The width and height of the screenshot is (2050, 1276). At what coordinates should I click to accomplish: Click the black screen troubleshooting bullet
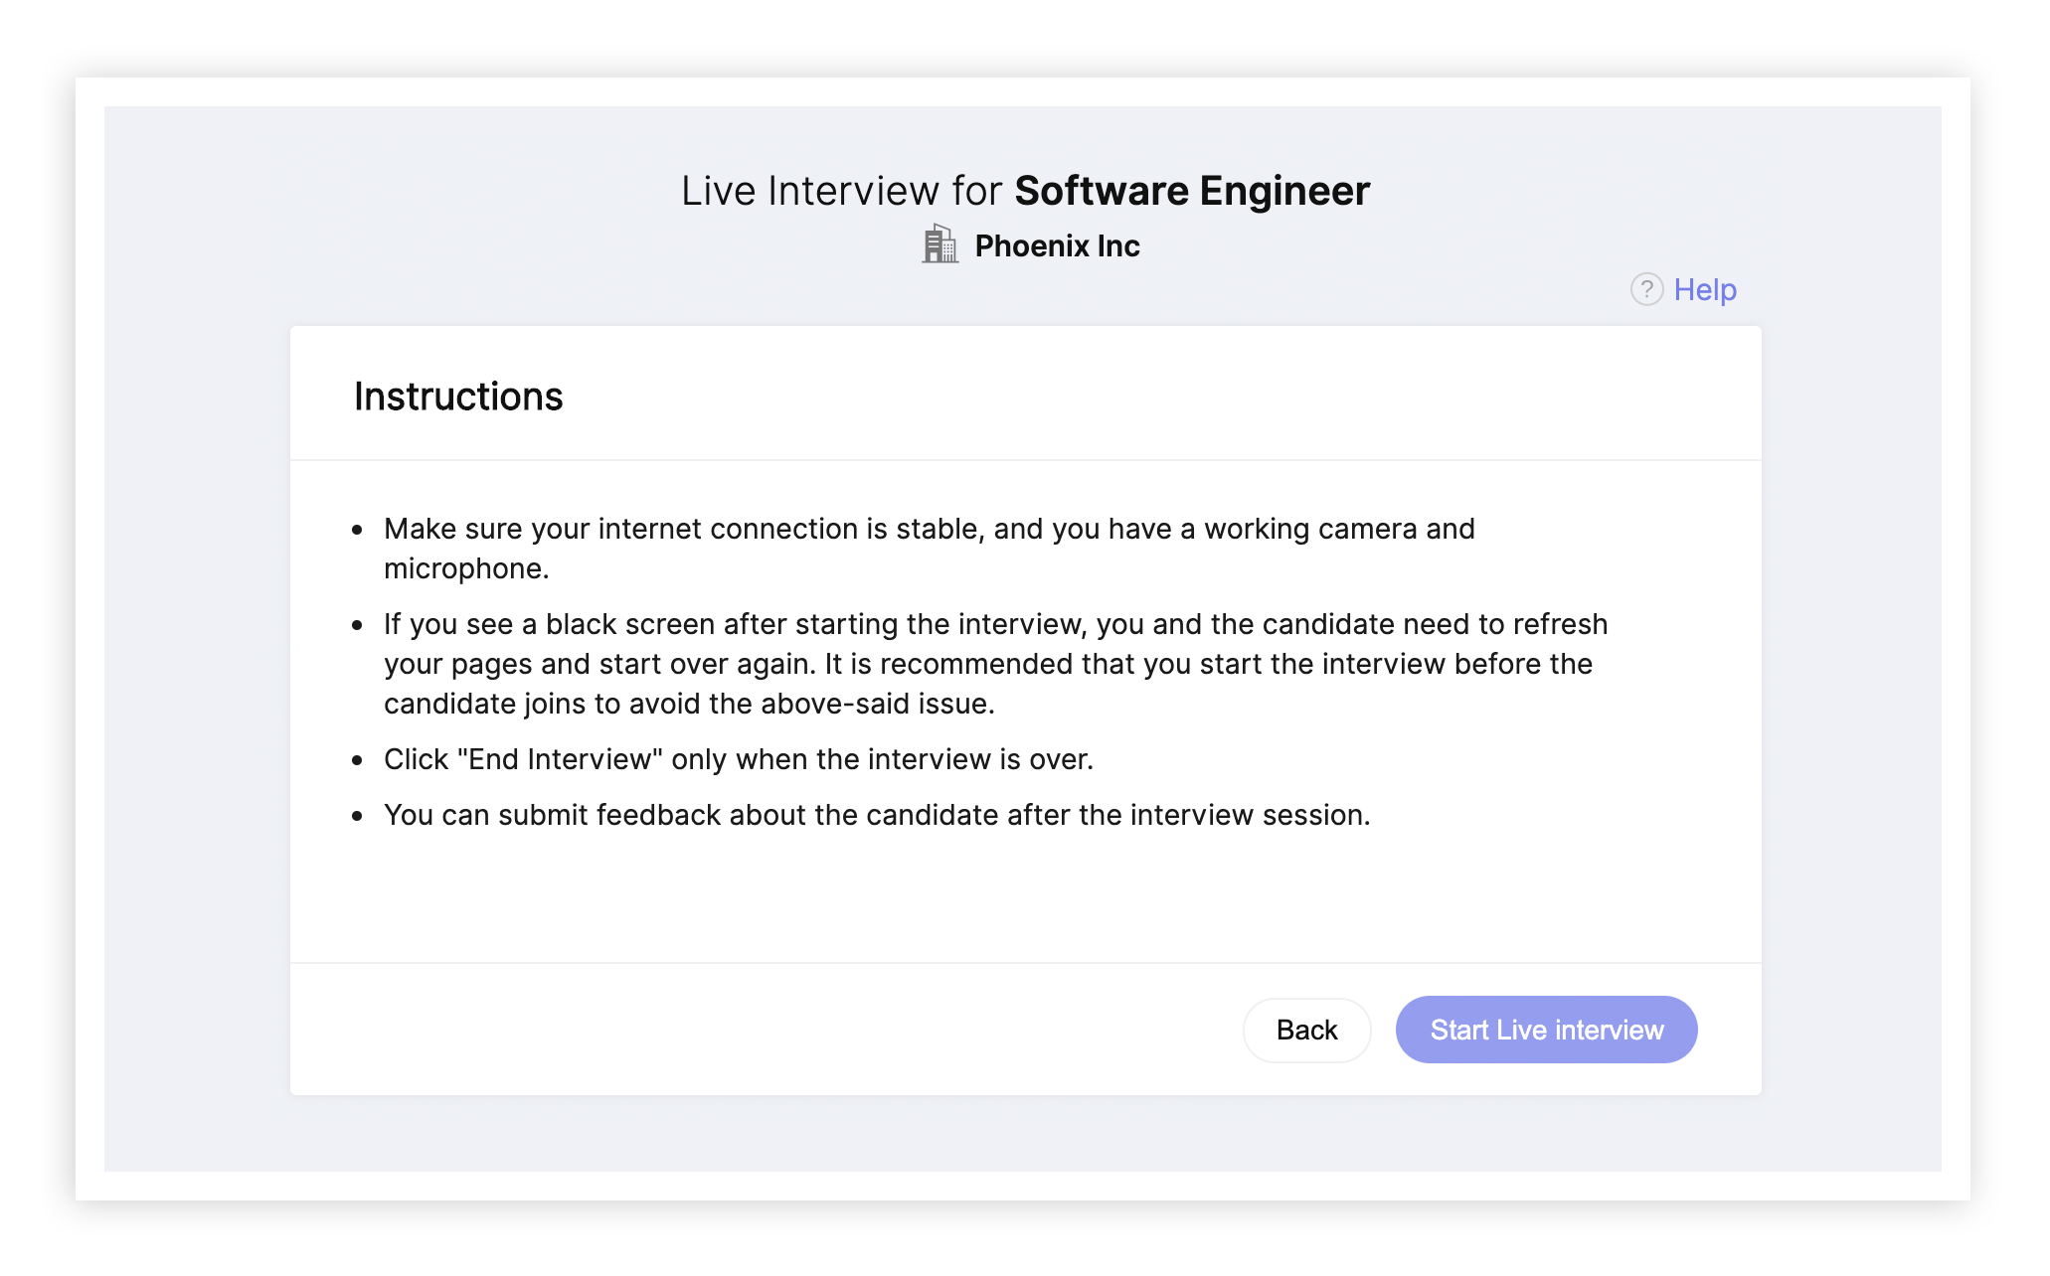(994, 663)
